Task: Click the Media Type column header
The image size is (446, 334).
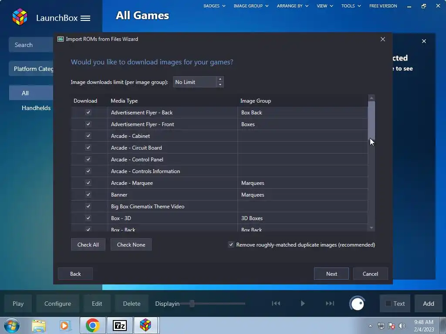Action: pyautogui.click(x=172, y=101)
